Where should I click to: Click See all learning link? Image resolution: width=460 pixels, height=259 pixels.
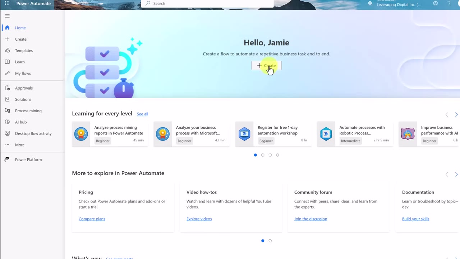(x=142, y=114)
